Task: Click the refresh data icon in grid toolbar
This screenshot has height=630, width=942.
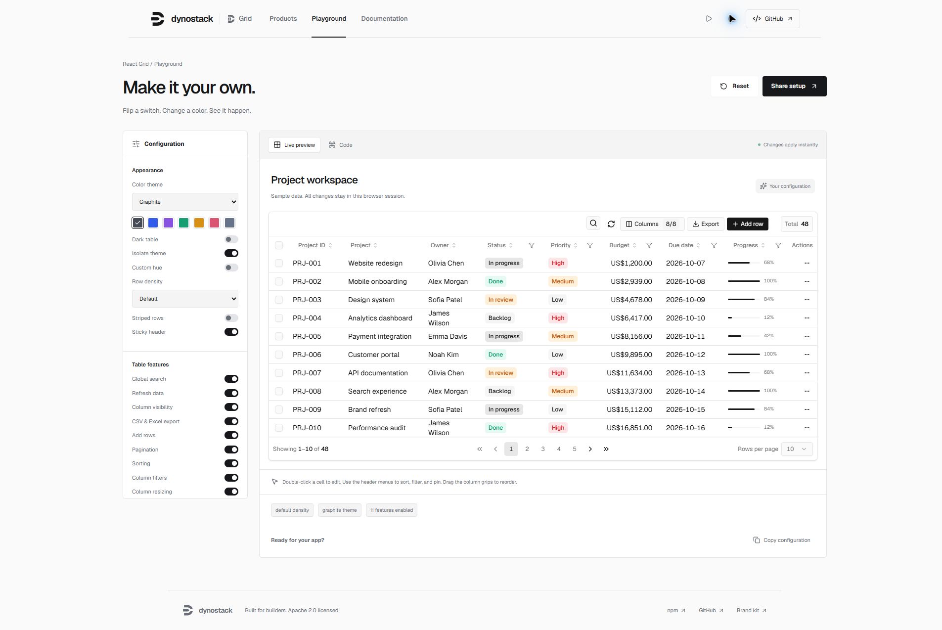Action: tap(611, 224)
